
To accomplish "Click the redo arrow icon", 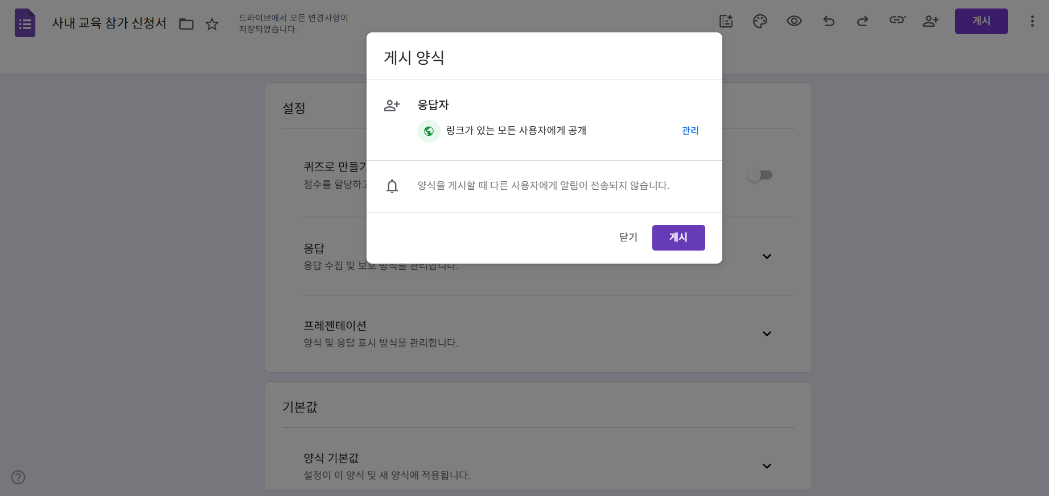I will [x=862, y=21].
